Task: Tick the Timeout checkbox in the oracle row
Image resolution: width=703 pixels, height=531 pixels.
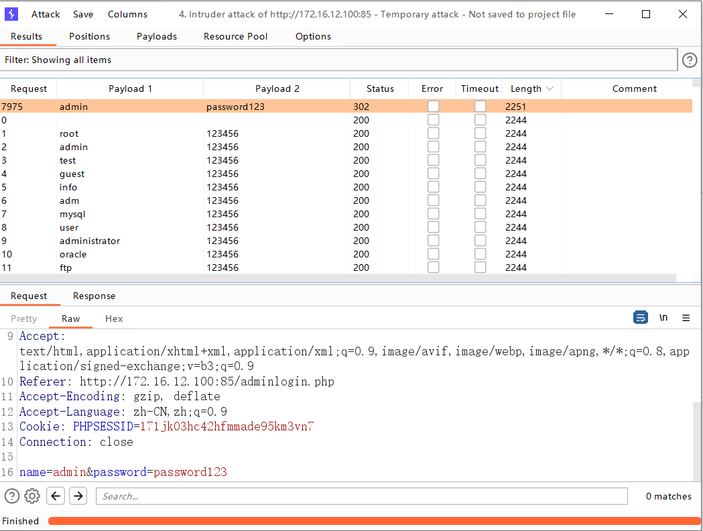Action: [481, 254]
